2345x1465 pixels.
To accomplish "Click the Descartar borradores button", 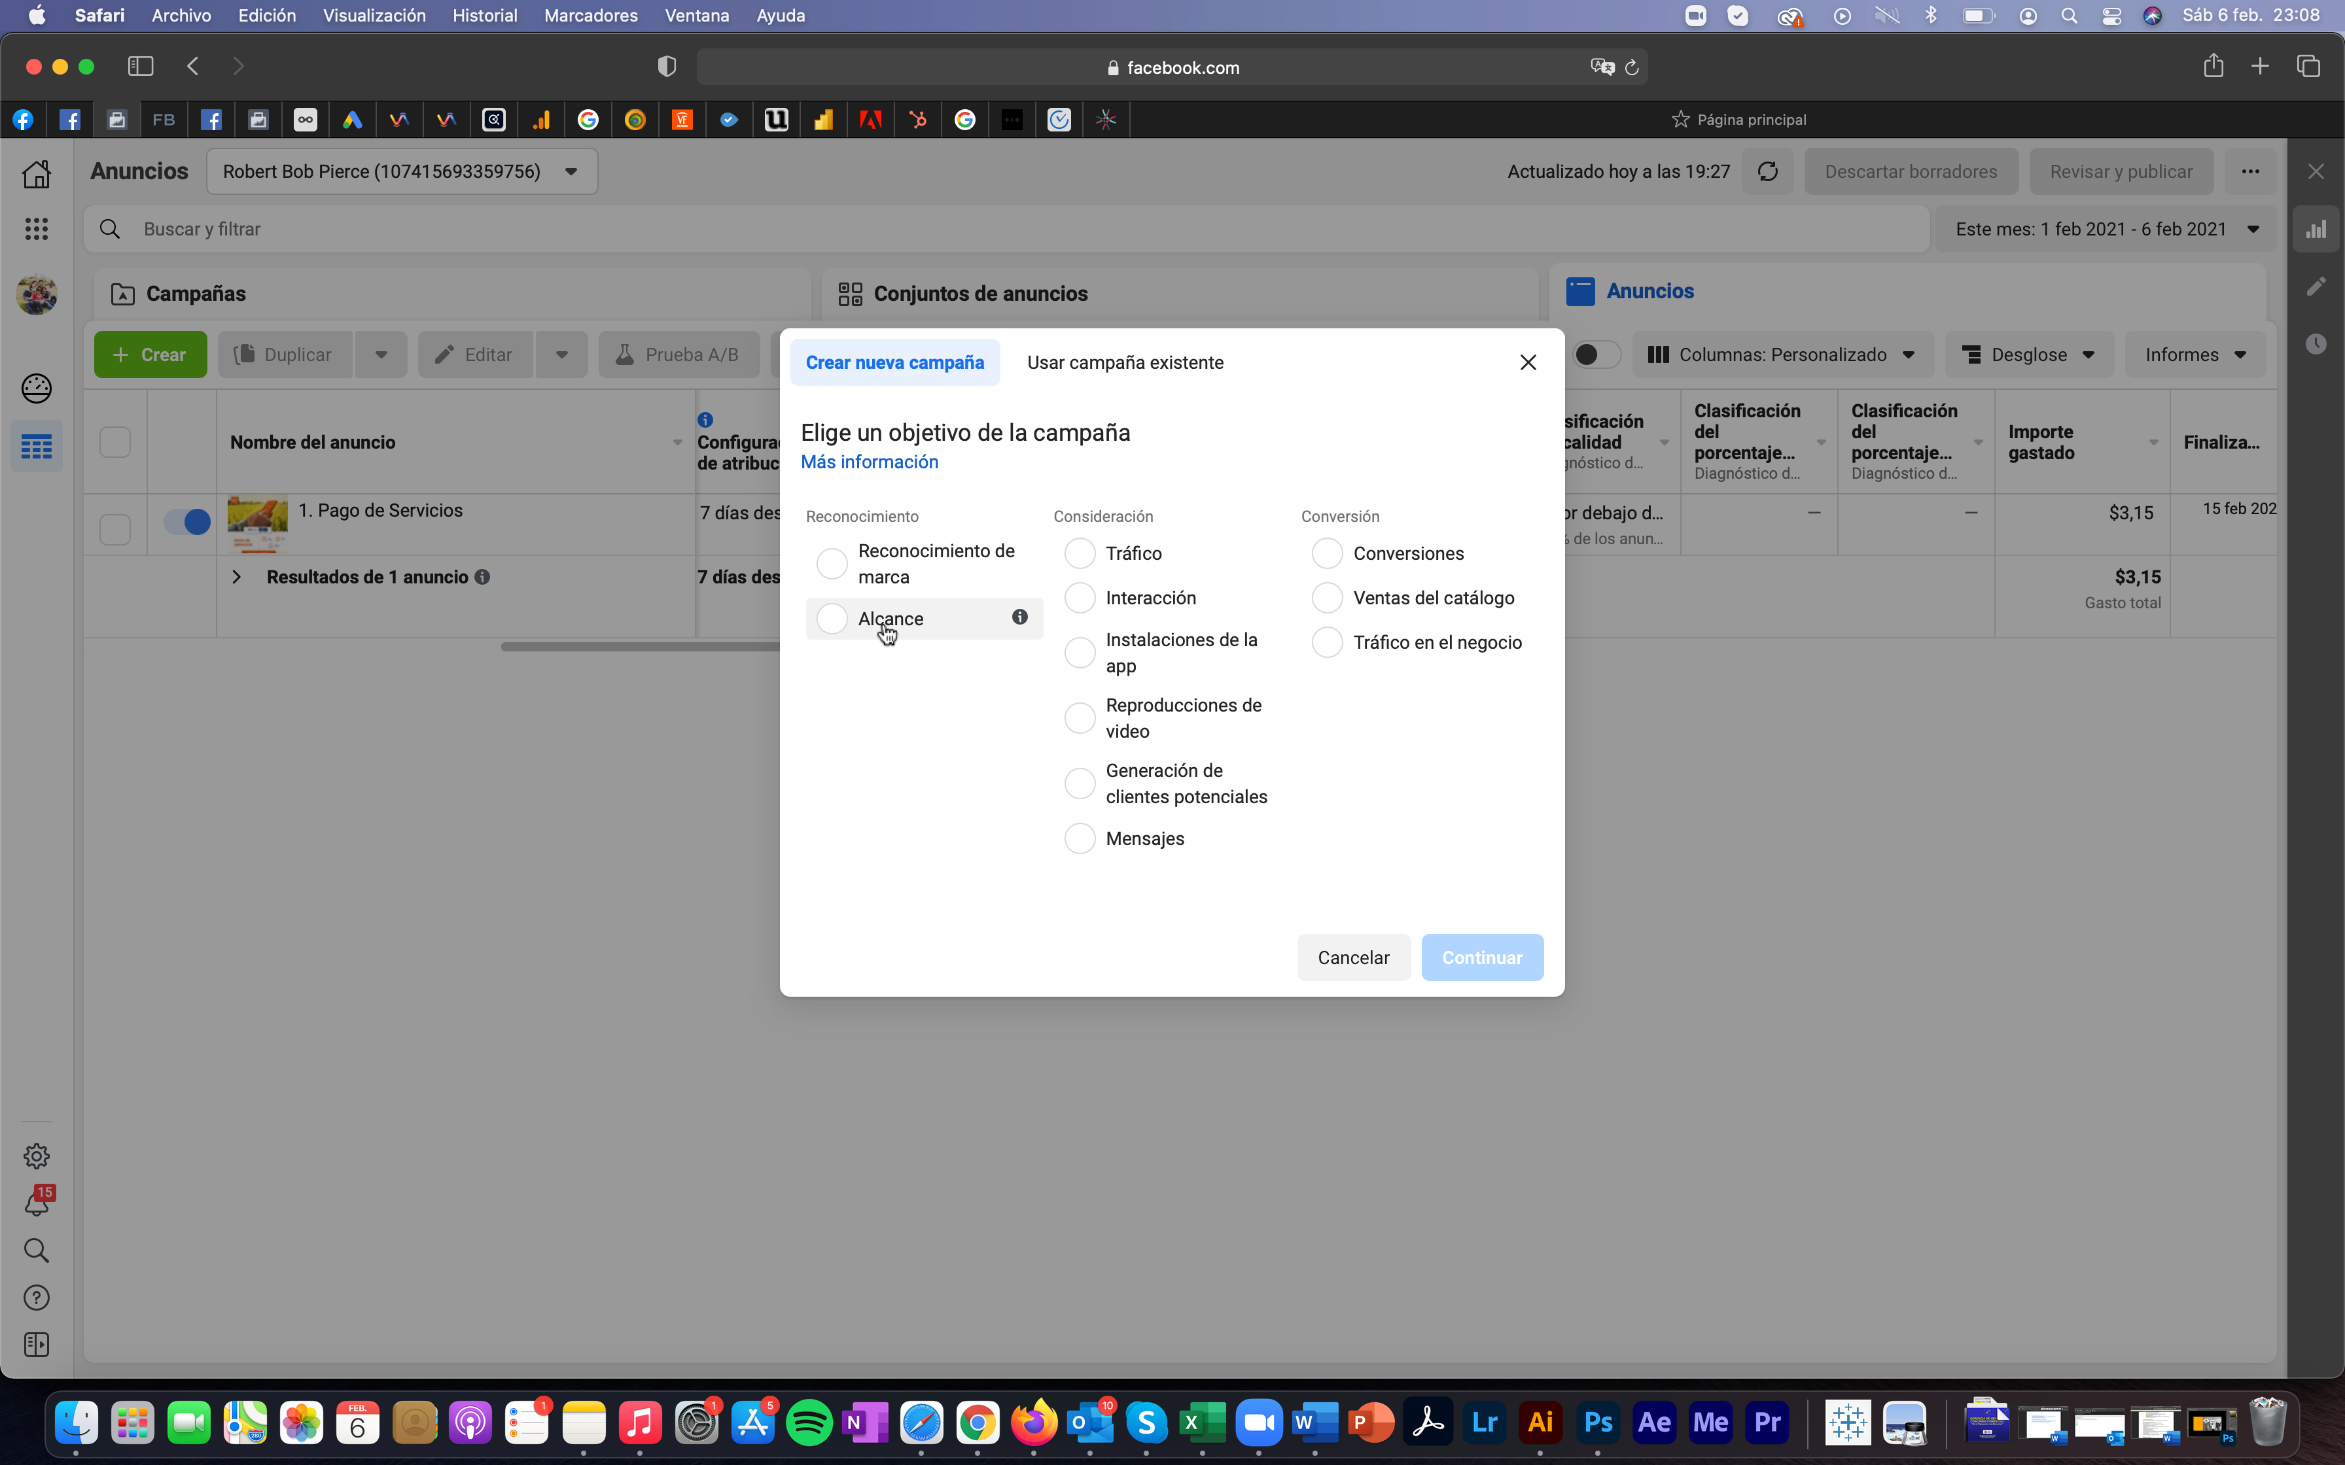I will [1911, 171].
